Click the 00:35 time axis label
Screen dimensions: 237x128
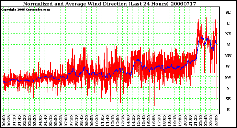click(x=9, y=121)
